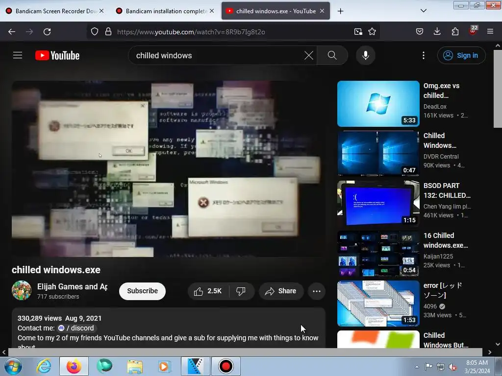Click horizontal scrollbar left arrow

pos(4,352)
